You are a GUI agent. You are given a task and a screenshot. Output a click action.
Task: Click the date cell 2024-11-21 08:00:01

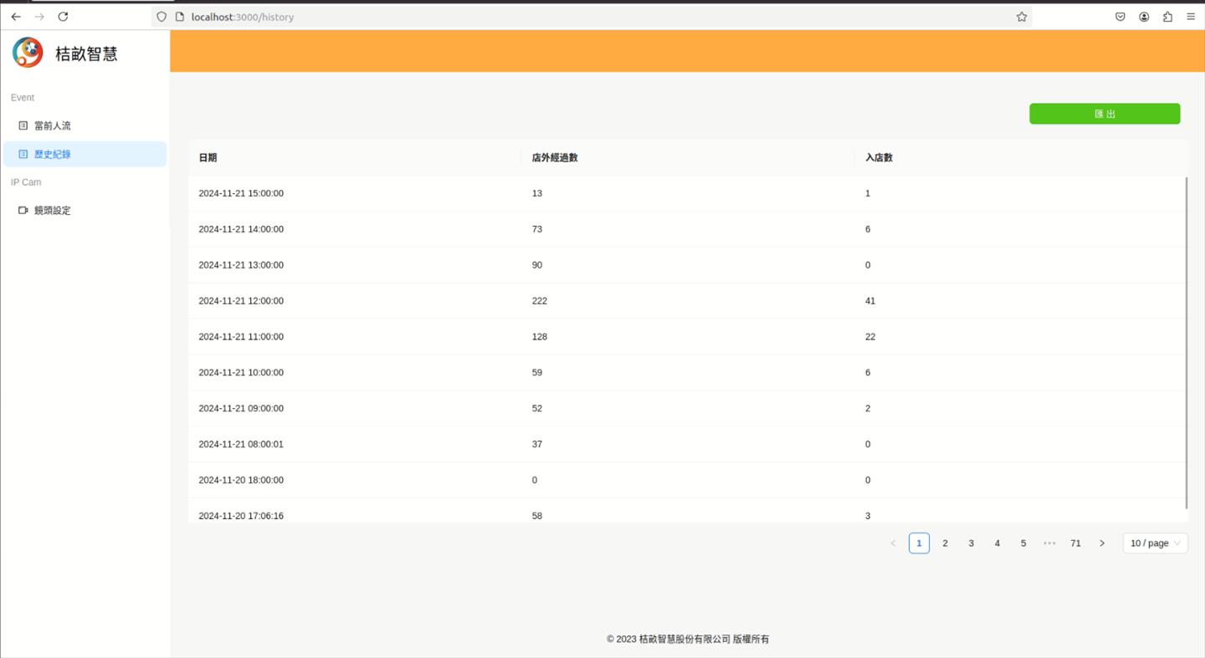coord(241,445)
